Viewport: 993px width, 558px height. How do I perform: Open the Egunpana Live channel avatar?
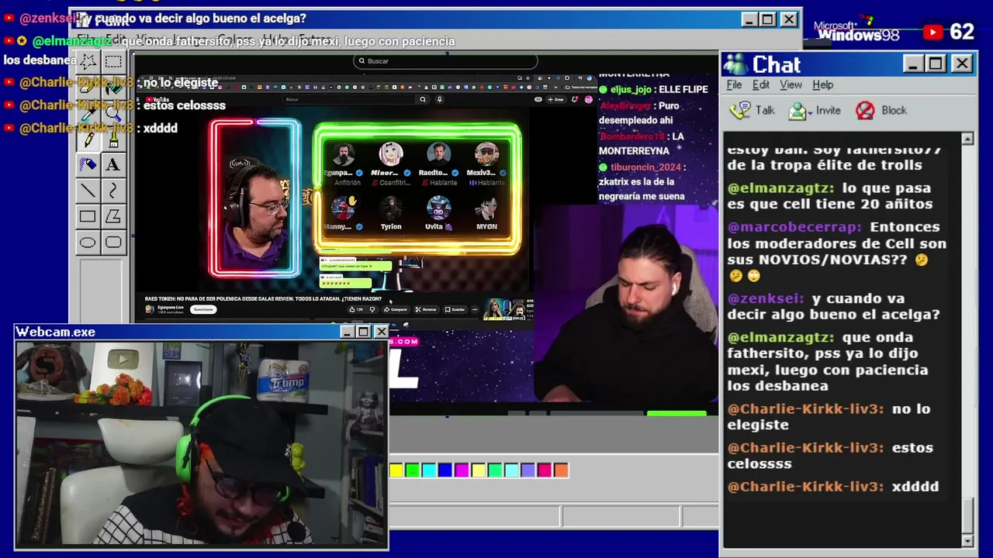tap(150, 309)
